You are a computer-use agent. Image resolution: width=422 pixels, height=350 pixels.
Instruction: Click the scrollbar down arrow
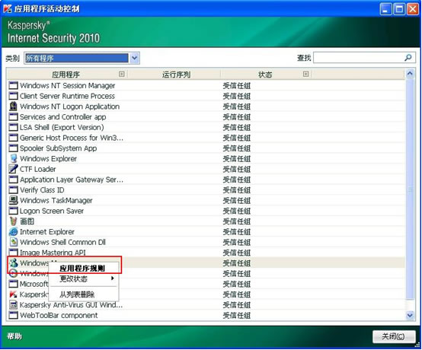click(x=410, y=315)
